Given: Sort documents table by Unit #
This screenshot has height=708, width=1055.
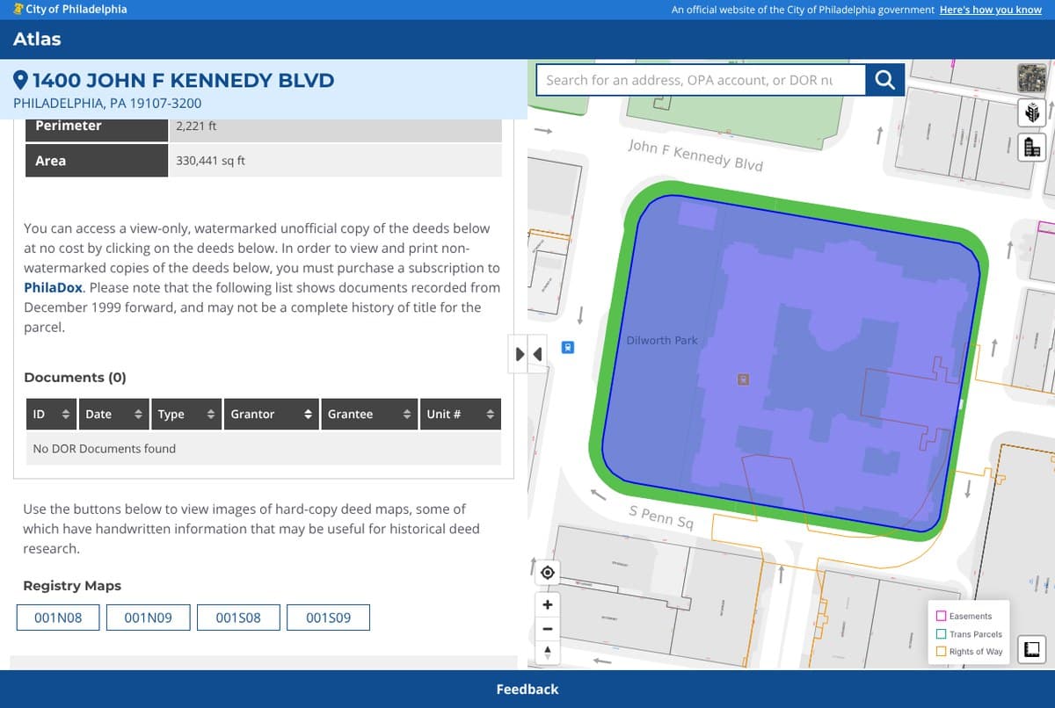Looking at the screenshot, I should 461,414.
